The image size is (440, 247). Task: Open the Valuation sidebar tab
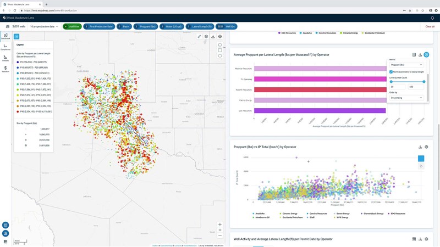5,69
